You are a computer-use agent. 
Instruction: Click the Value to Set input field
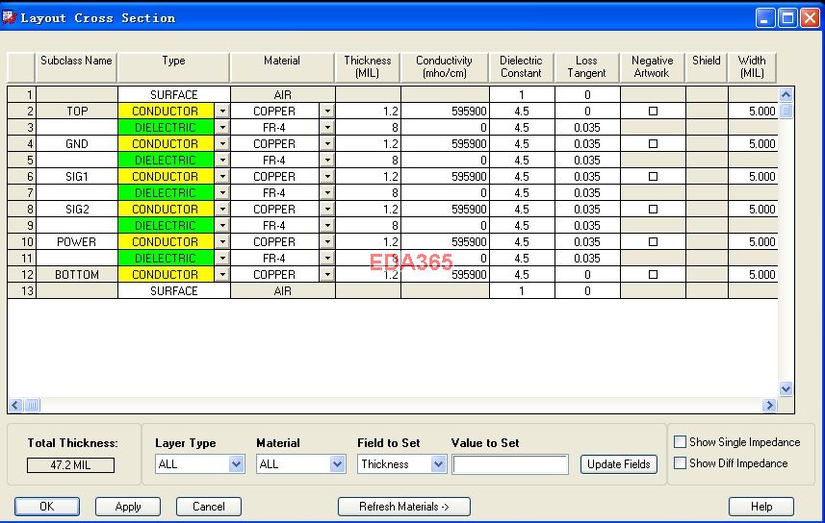510,464
